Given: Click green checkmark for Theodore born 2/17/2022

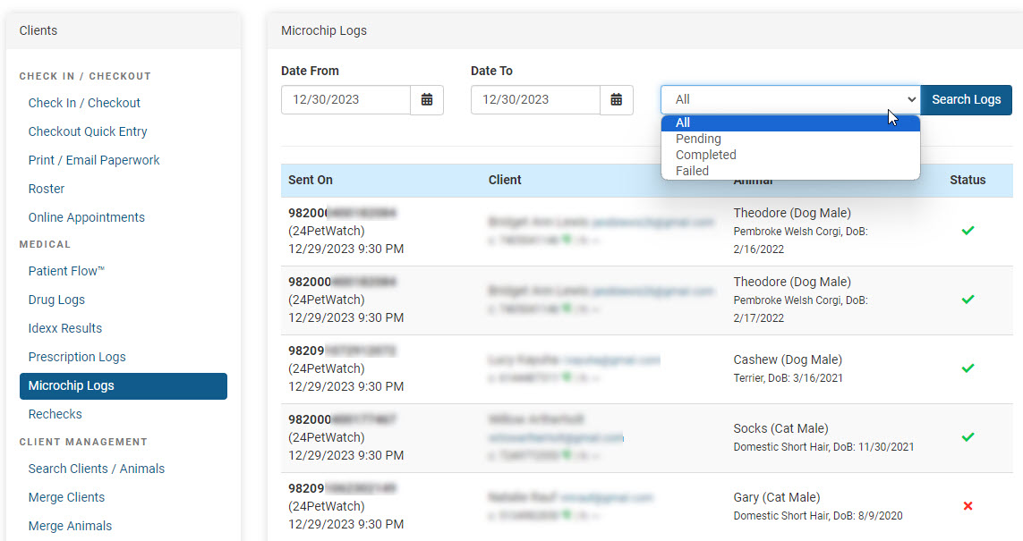Looking at the screenshot, I should click(968, 300).
